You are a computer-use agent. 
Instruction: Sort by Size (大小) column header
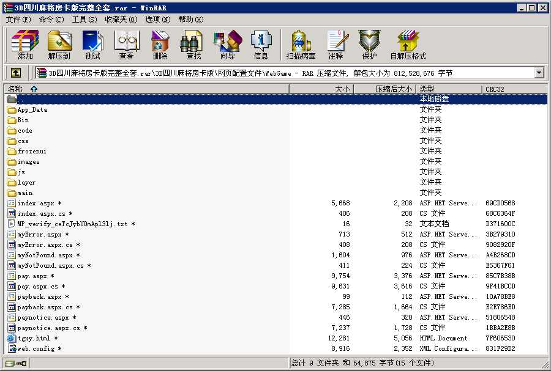[x=321, y=89]
